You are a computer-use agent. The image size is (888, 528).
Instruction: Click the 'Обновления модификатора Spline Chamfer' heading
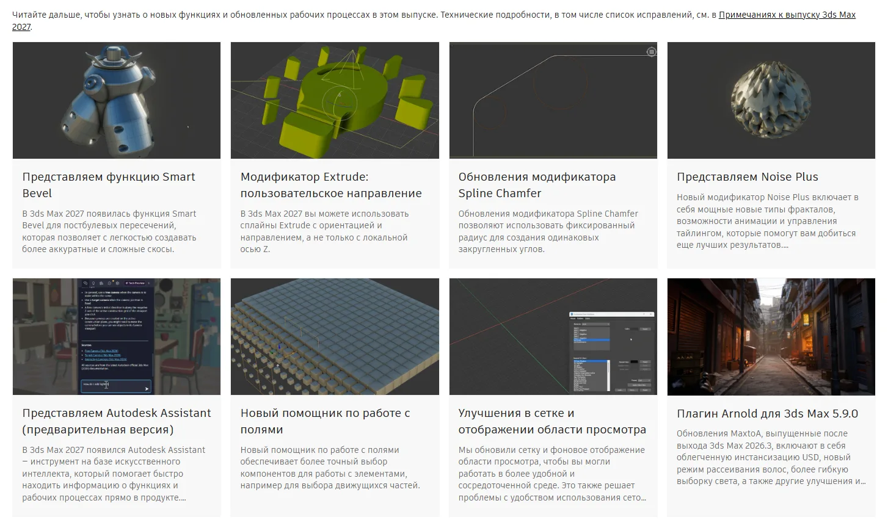[537, 185]
